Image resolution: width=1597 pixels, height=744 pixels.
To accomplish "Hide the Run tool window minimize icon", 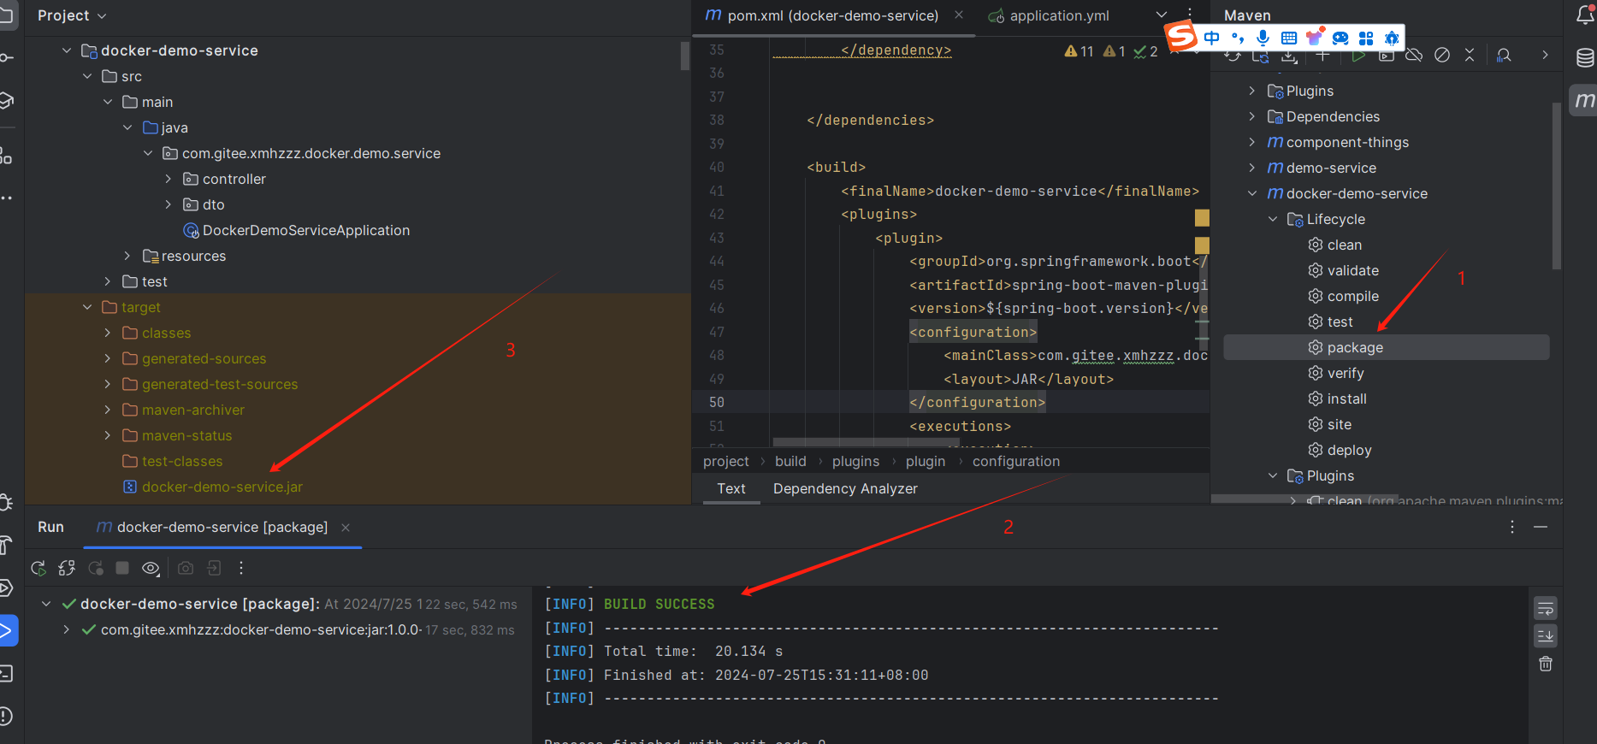I will tap(1541, 528).
